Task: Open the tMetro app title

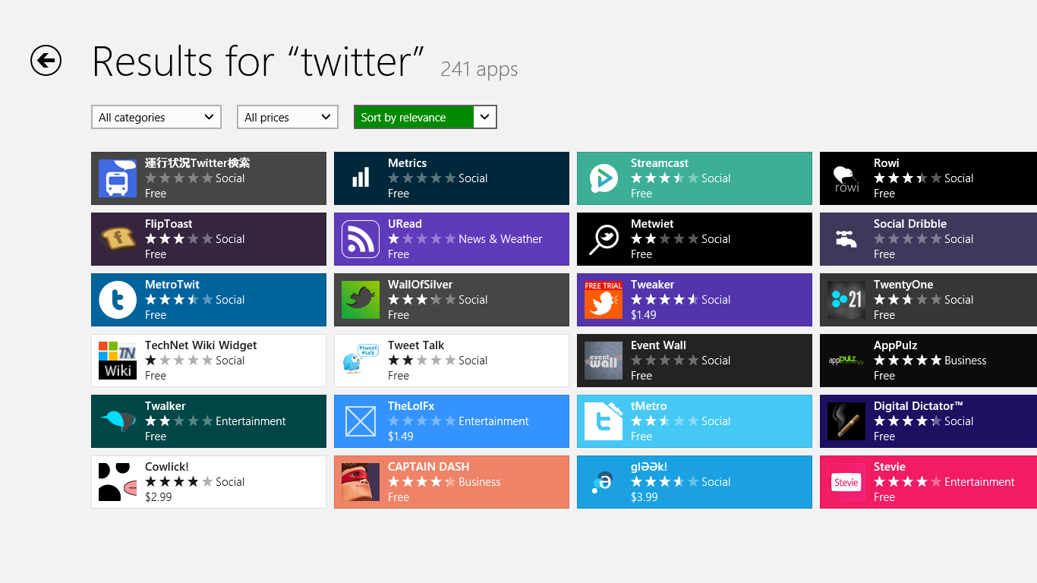Action: pos(648,406)
